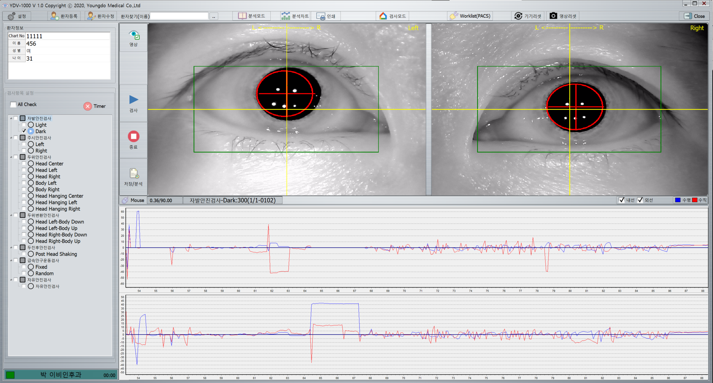
Task: Open Worklist(PACS)
Action: 470,16
